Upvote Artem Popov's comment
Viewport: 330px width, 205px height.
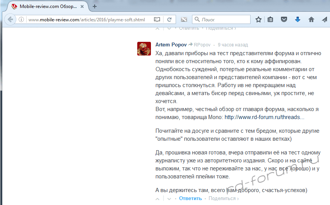click(157, 199)
